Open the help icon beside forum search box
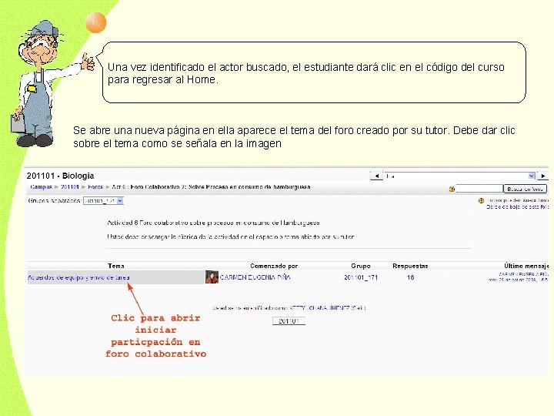This screenshot has height=416, width=554. click(452, 190)
